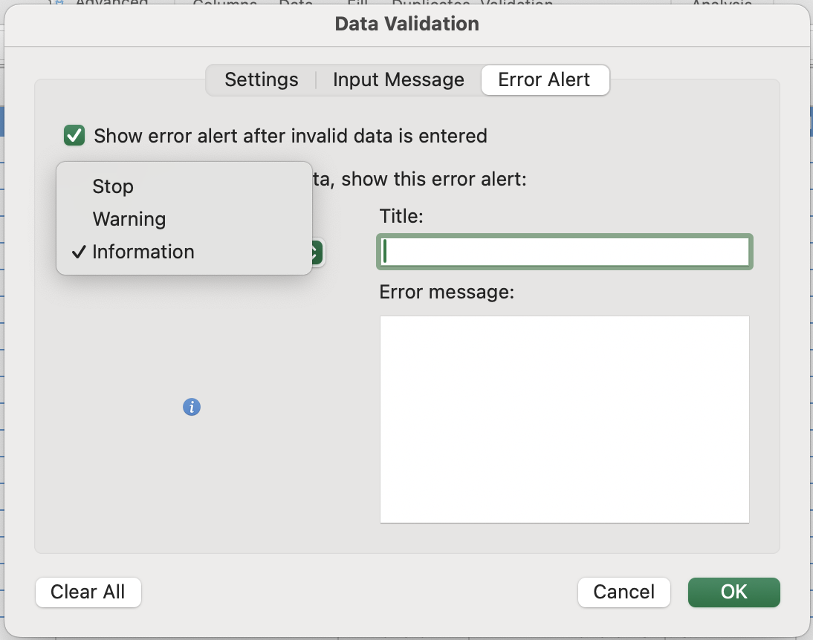Choose Stop from the style menu
This screenshot has height=640, width=813.
(x=113, y=186)
